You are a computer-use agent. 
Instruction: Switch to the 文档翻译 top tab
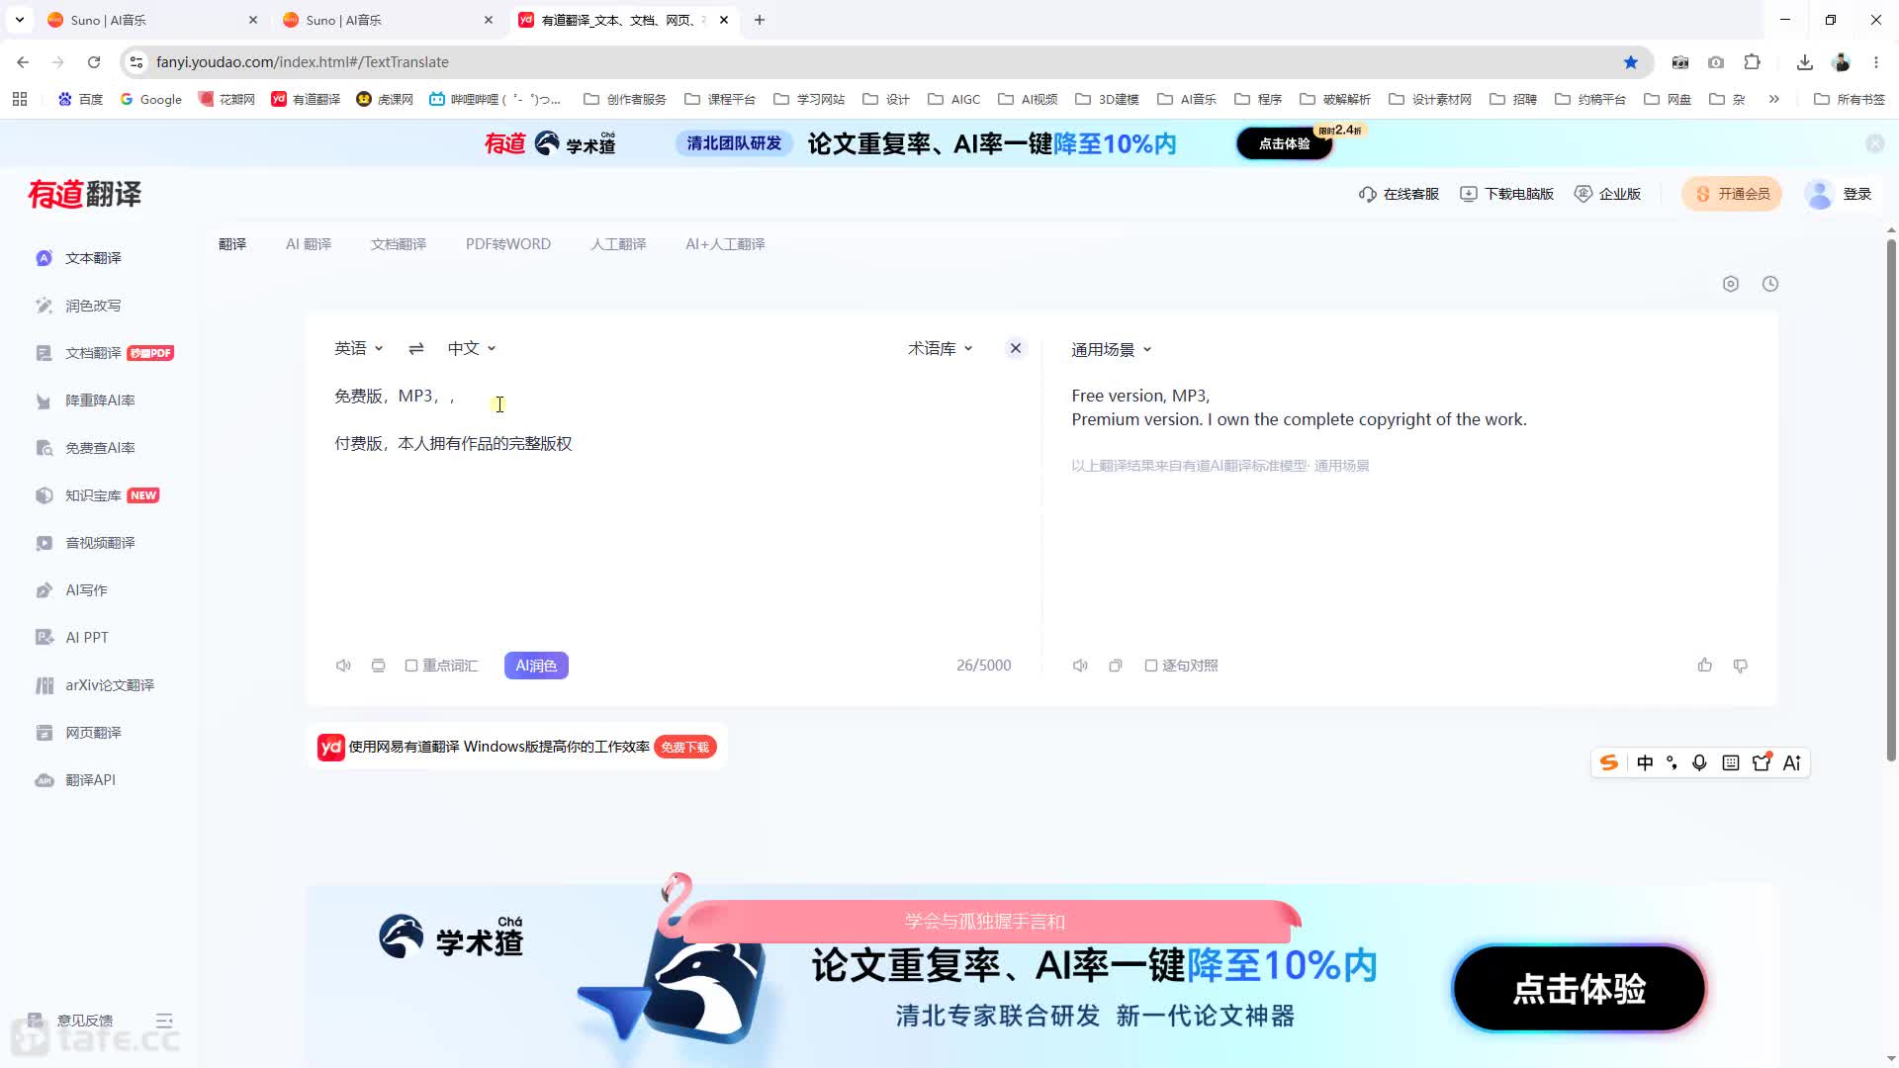399,244
